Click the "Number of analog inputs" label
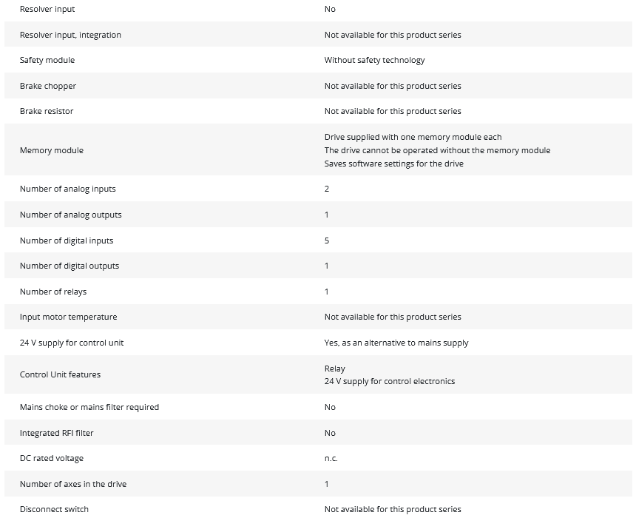Viewport: 636px width, 518px height. tap(68, 189)
